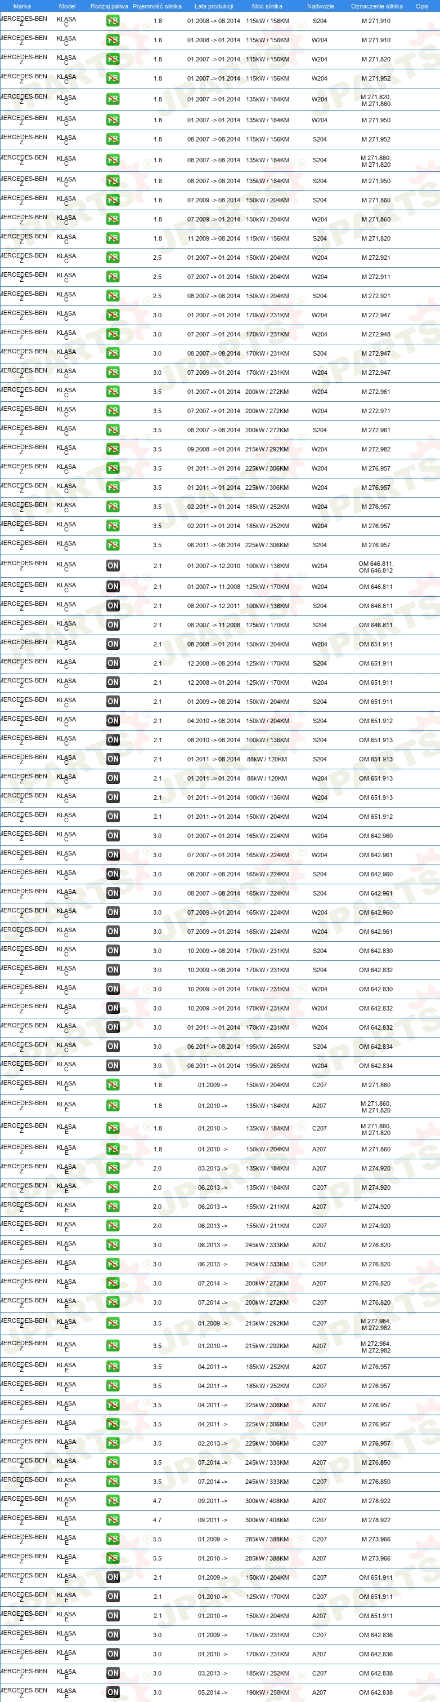Click petrol icon in A207 M 278.922 row

(113, 1501)
